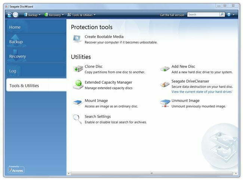The width and height of the screenshot is (243, 180).
Task: Switch to the Backup sidebar tab
Action: point(36,42)
